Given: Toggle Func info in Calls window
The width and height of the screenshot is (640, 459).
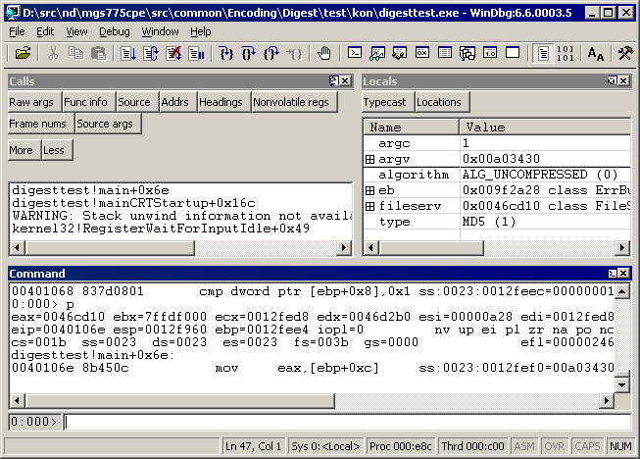Looking at the screenshot, I should pos(89,102).
